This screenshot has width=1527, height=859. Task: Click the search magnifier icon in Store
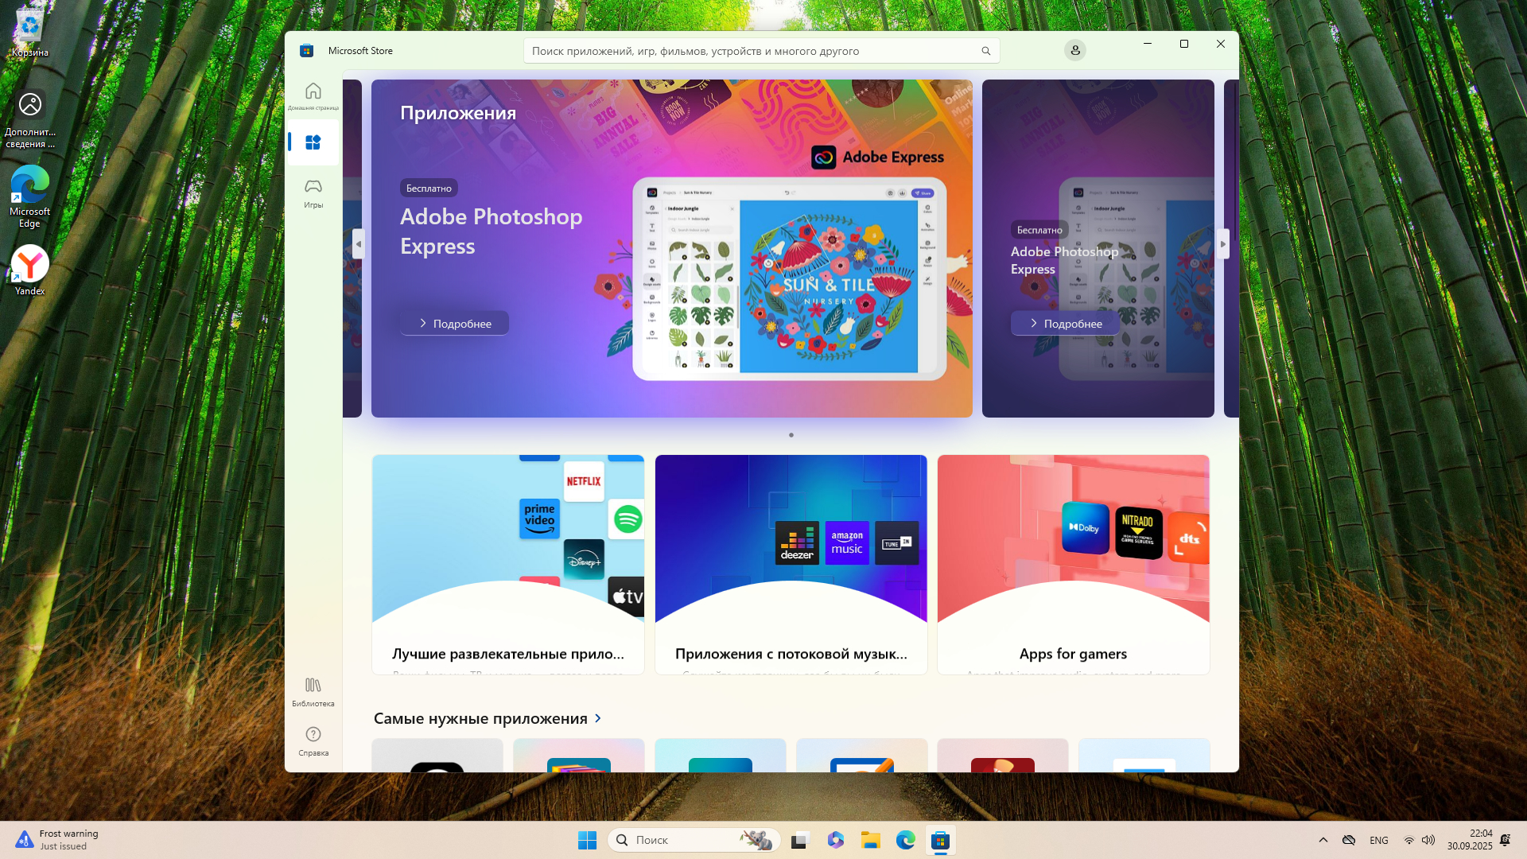[985, 51]
